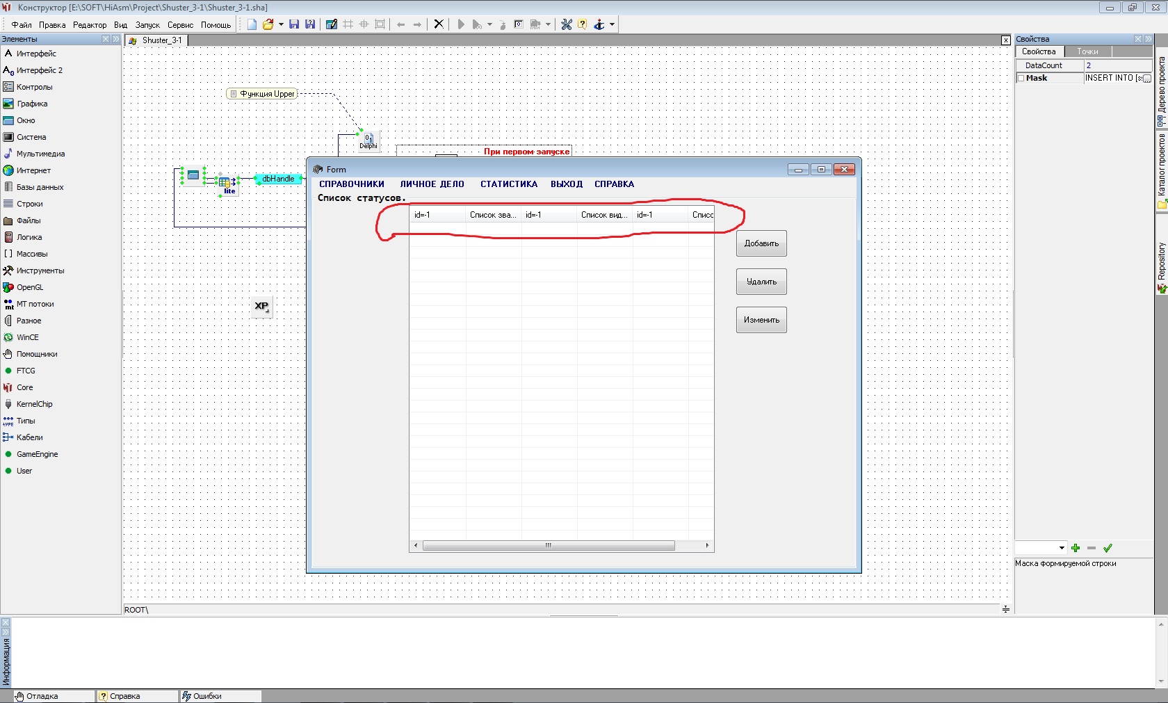Click the delete X toolbar icon
This screenshot has height=703, width=1168.
pos(439,24)
